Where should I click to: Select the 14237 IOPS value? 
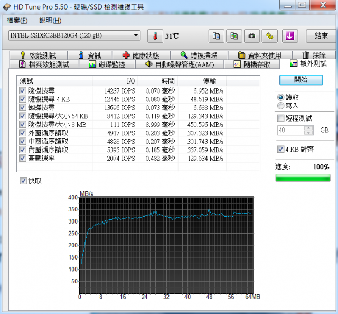(120, 91)
